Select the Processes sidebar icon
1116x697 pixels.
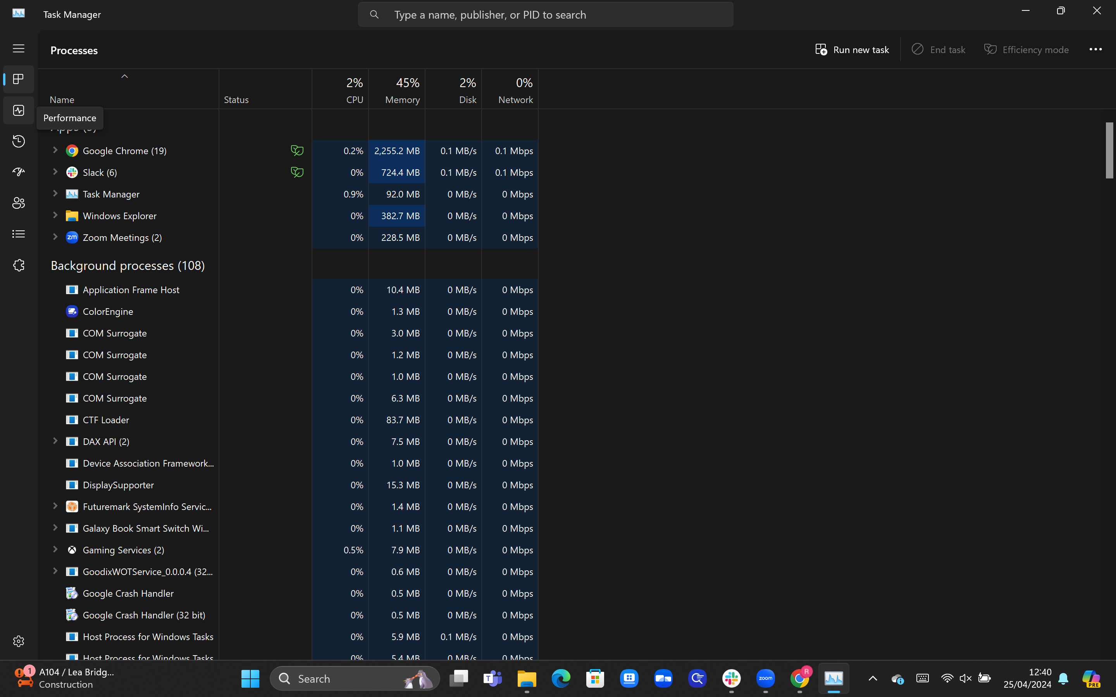click(19, 79)
